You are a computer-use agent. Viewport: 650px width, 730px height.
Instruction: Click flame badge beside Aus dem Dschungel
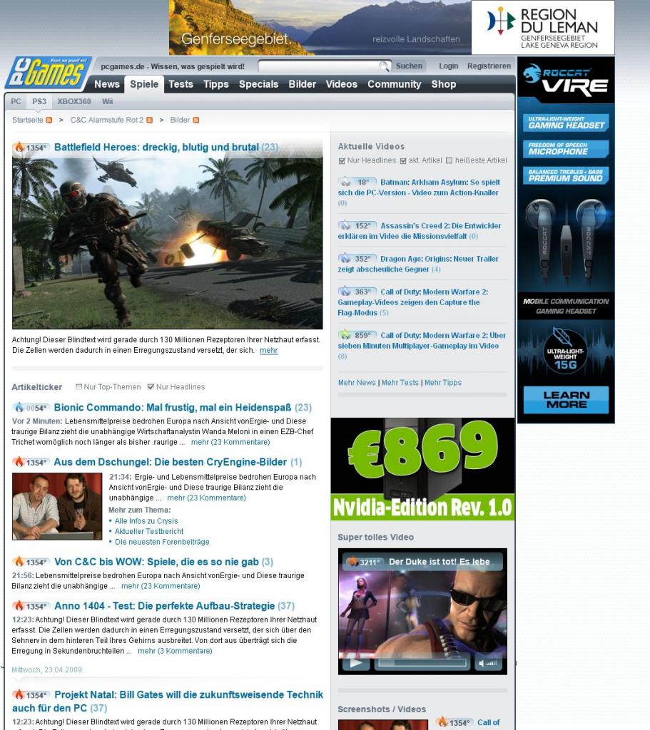pos(31,462)
